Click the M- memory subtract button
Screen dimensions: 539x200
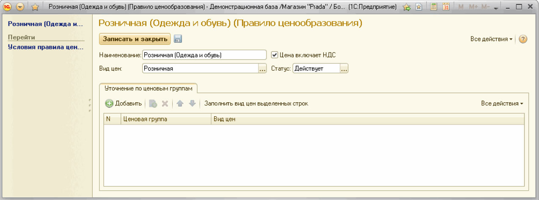pos(486,7)
